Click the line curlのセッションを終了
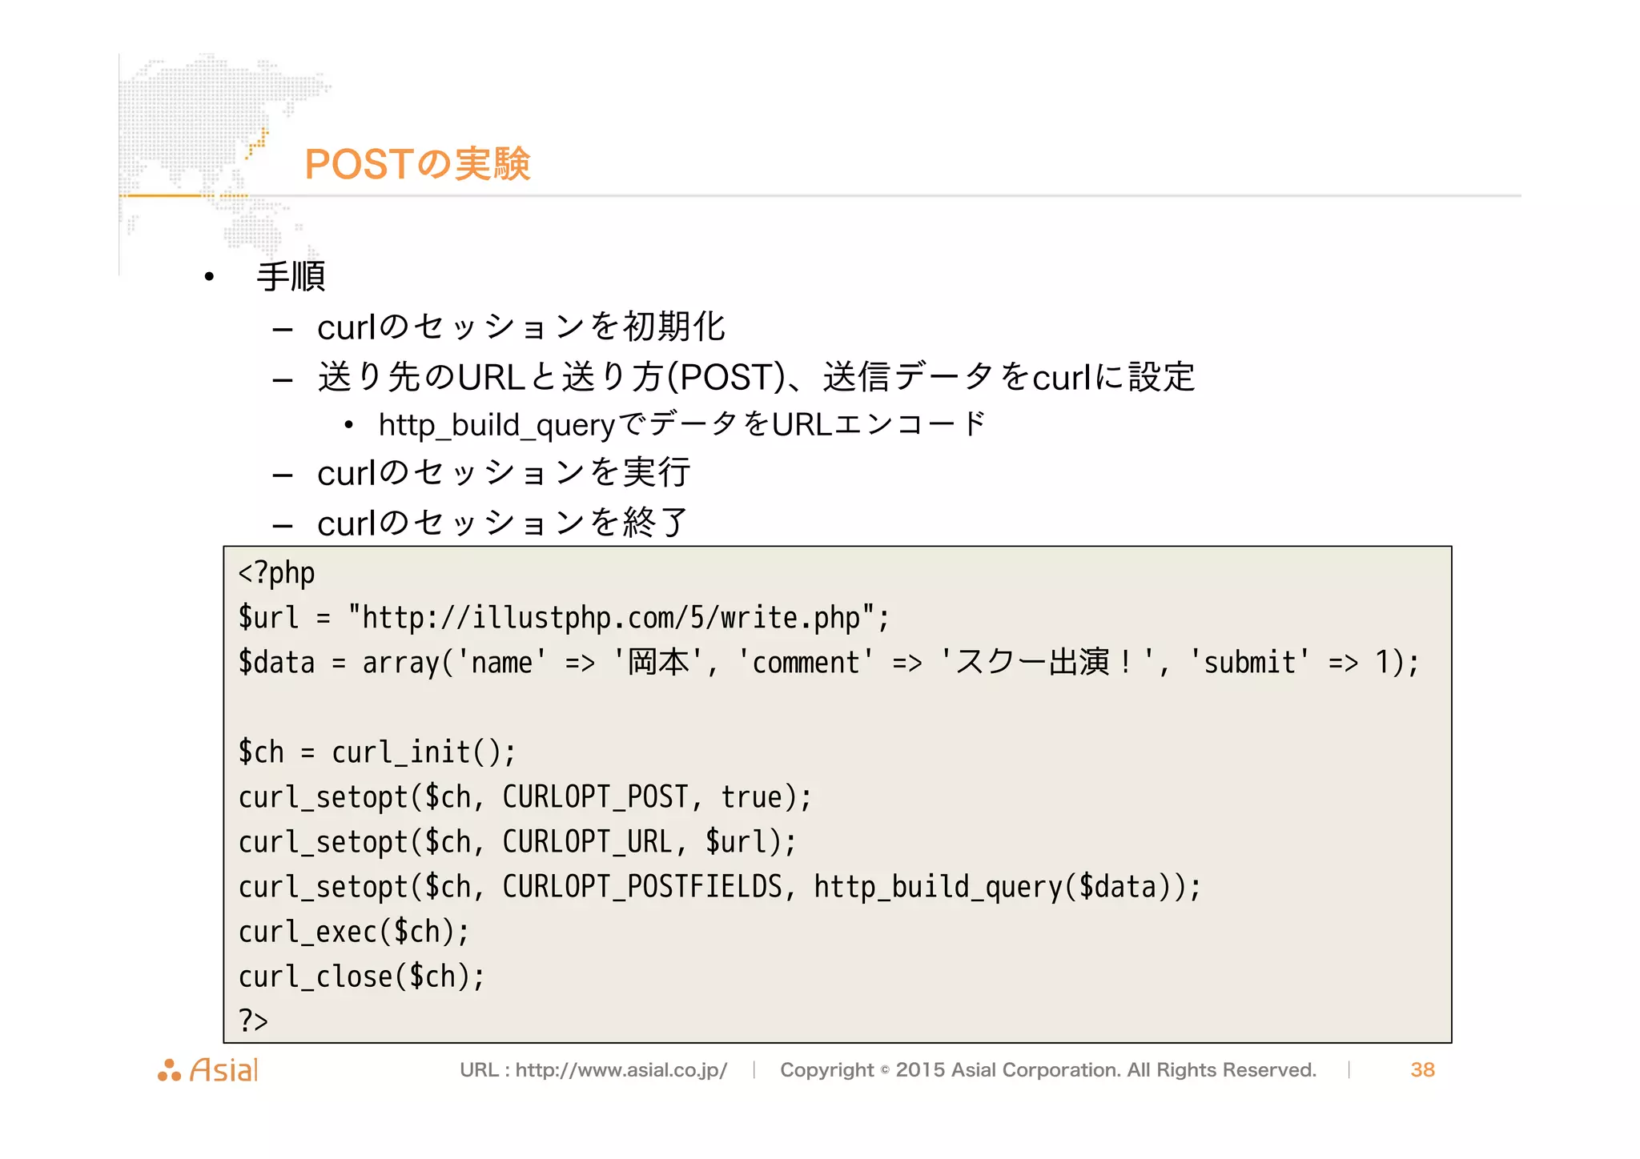1640x1159 pixels. tap(503, 523)
